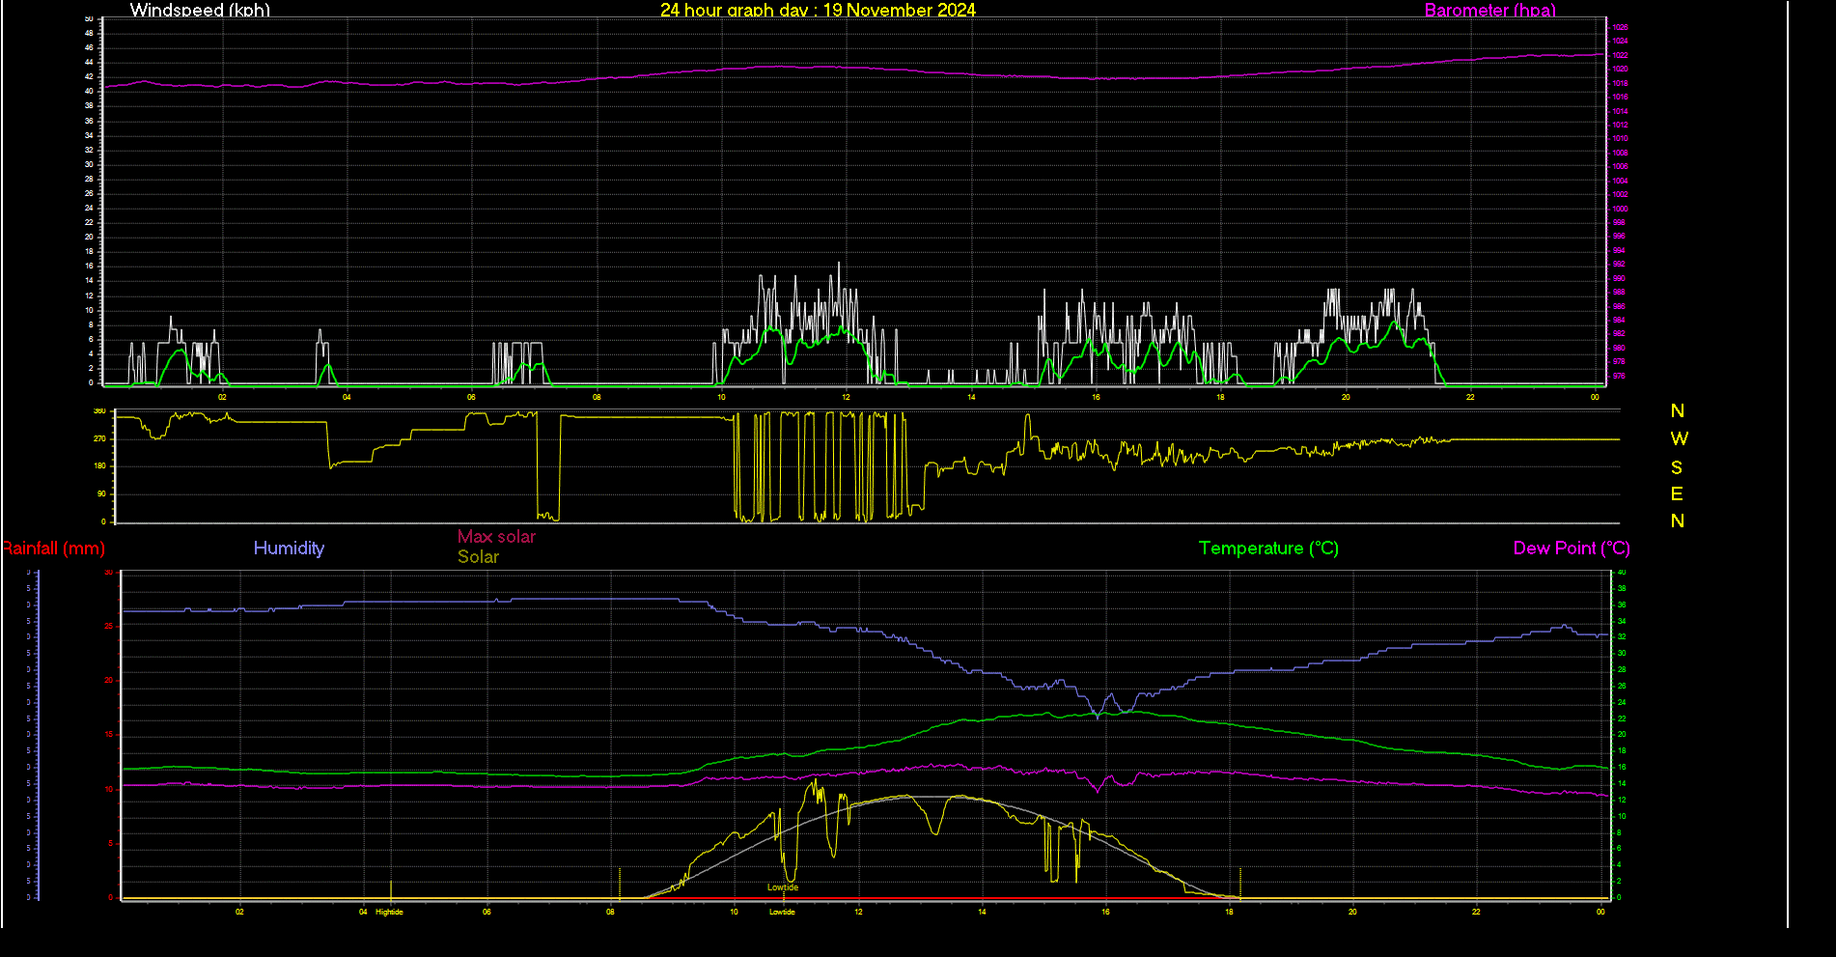Screen dimensions: 1836x957
Task: Click hour 16 on windspeed chart axis
Action: click(x=1096, y=397)
